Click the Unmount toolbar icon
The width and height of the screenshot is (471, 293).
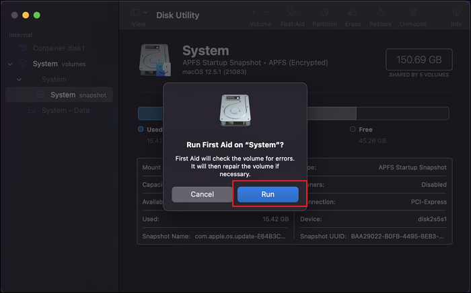(x=412, y=13)
